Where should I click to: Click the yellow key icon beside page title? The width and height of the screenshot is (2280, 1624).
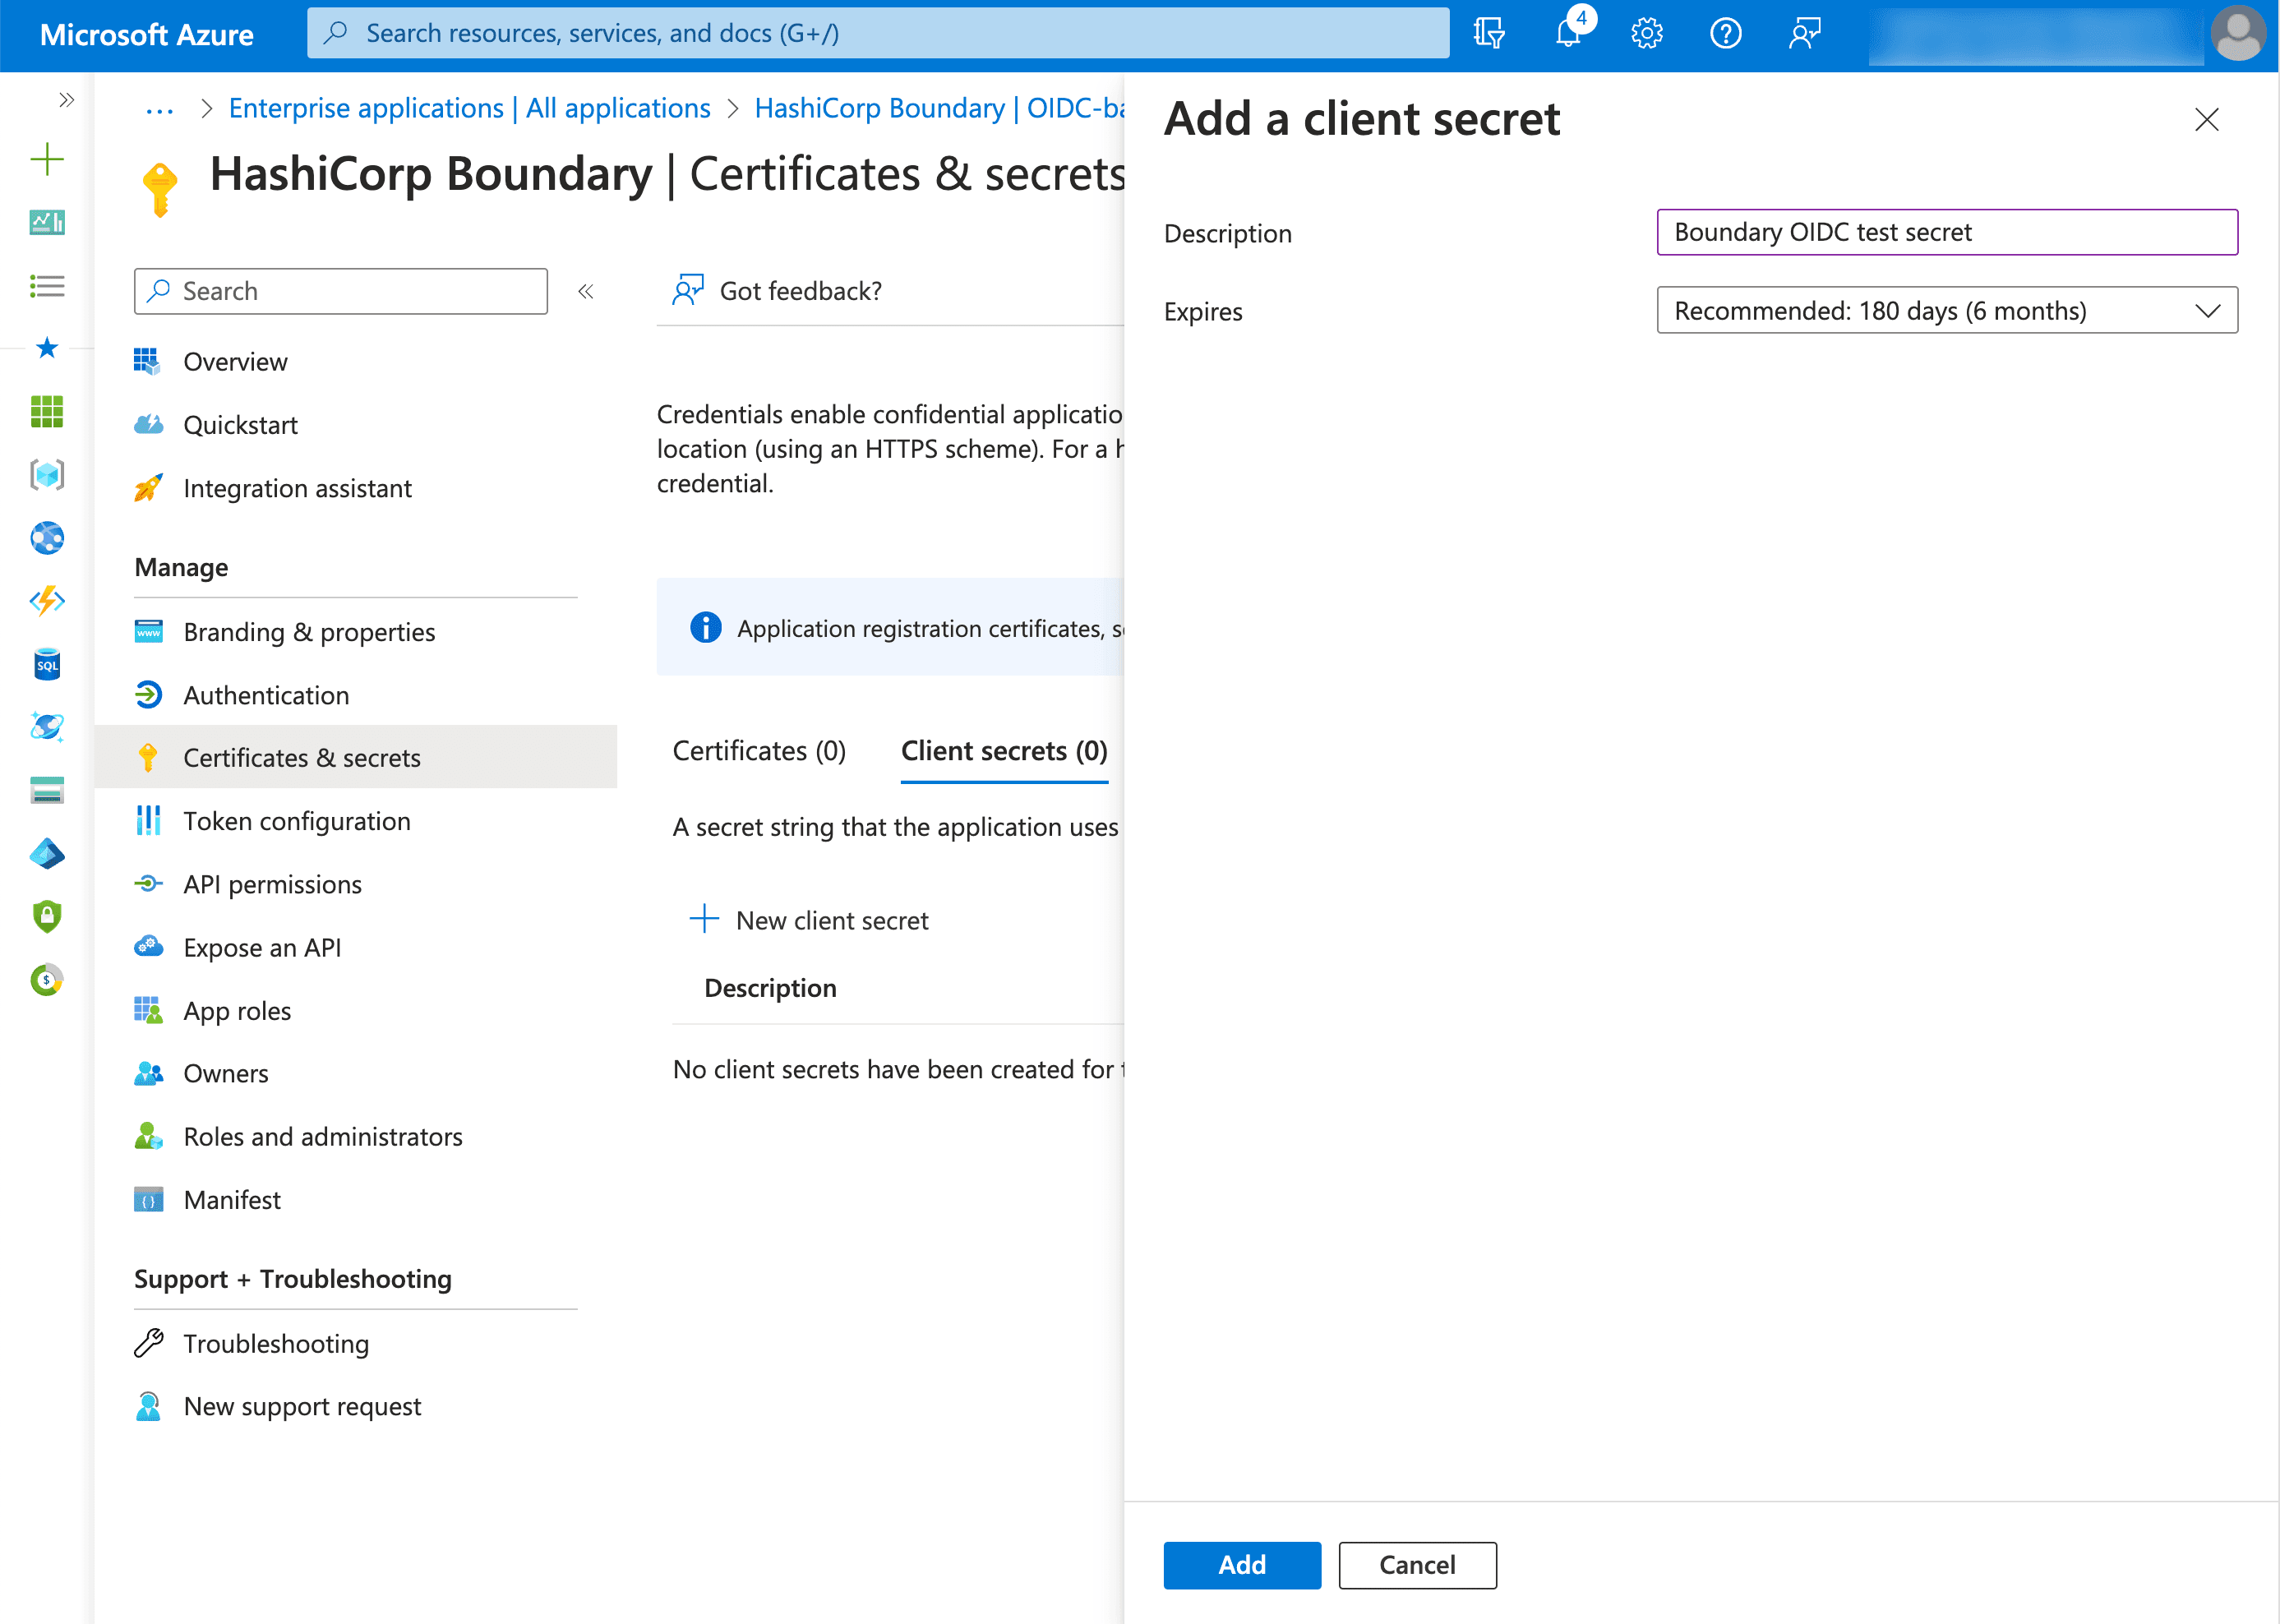160,188
